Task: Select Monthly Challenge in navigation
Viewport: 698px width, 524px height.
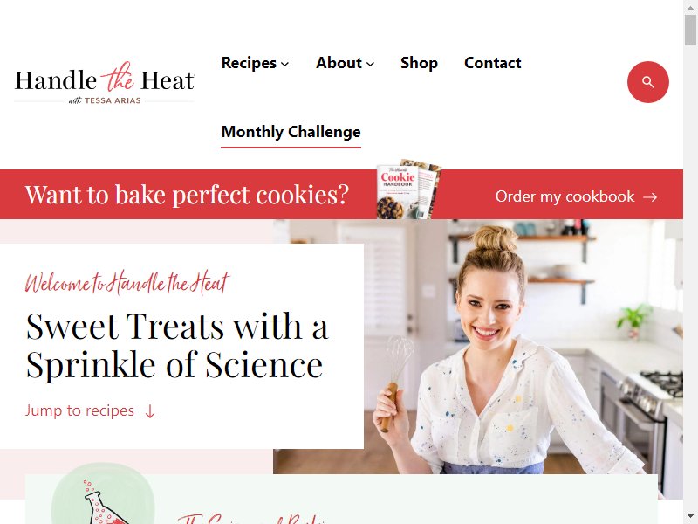Action: click(291, 132)
